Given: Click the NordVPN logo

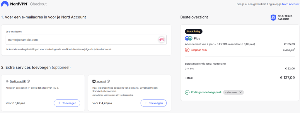Looking at the screenshot, I should (x=15, y=4).
